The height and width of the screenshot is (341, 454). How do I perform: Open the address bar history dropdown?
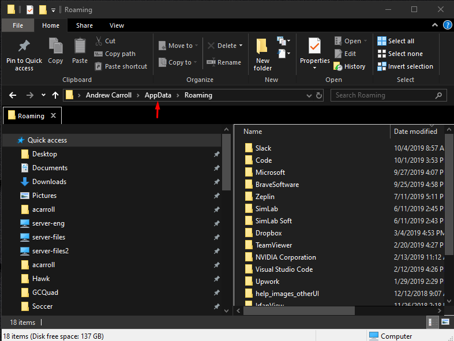point(309,96)
